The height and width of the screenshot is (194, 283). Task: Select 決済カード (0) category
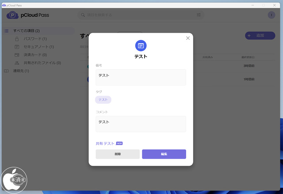pyautogui.click(x=35, y=55)
